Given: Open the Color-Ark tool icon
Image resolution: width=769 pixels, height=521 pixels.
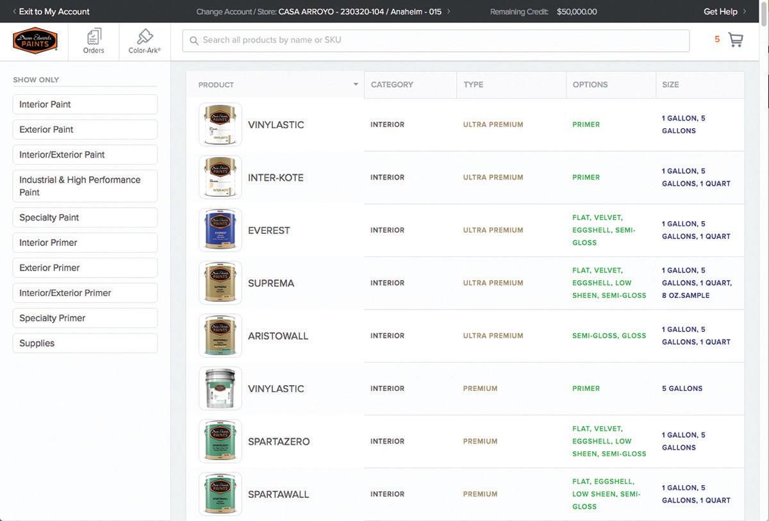Looking at the screenshot, I should [145, 37].
